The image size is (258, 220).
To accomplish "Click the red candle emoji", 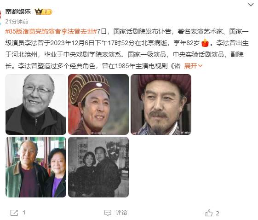I will pyautogui.click(x=205, y=43).
